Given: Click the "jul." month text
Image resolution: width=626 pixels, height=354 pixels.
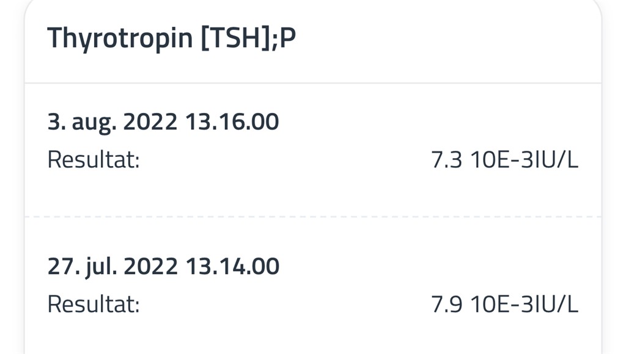Looking at the screenshot, I should pos(99,266).
